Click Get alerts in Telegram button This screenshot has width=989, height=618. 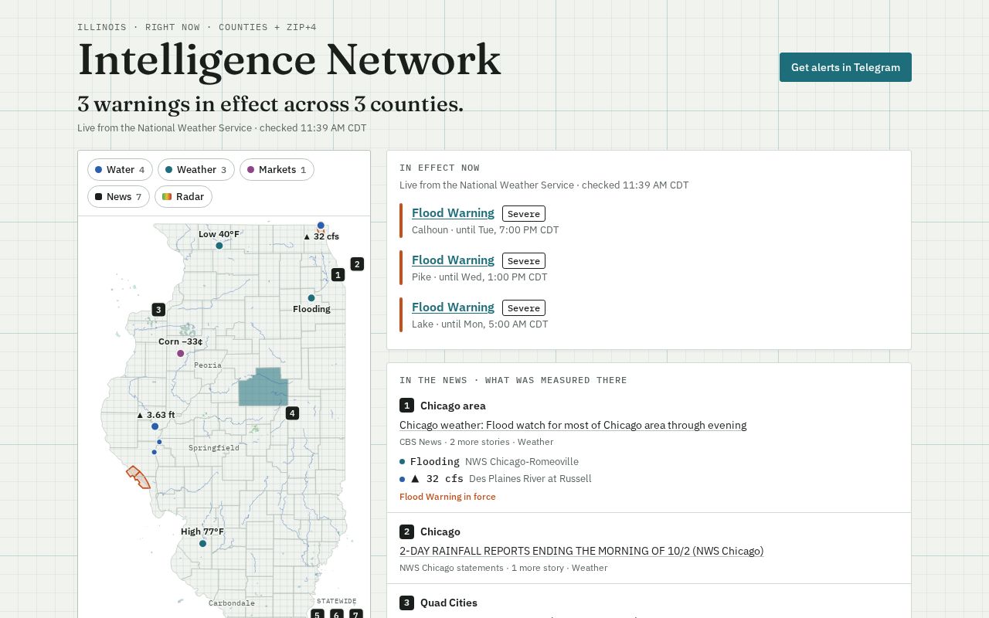tap(845, 67)
